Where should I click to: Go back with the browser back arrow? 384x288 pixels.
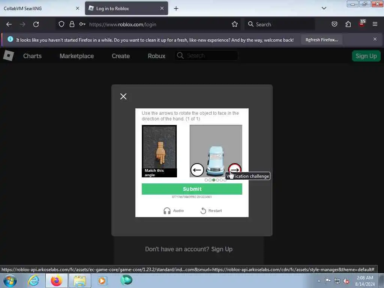9,24
